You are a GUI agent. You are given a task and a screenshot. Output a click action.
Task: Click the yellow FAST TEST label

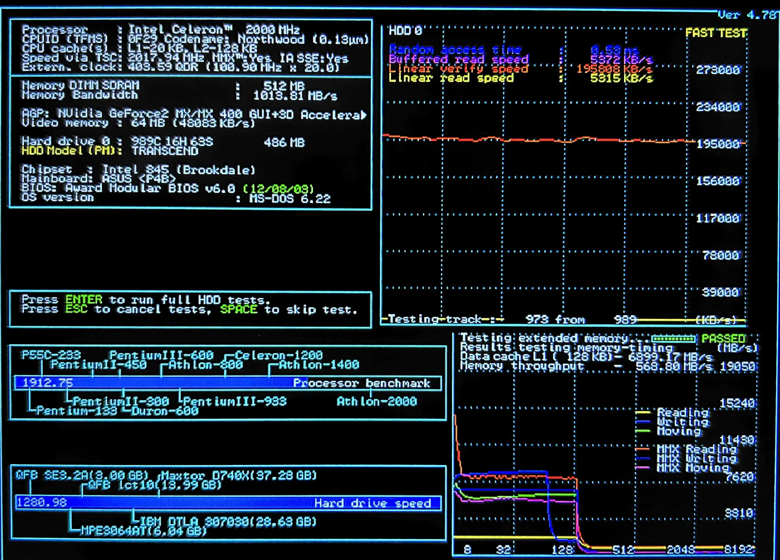point(716,33)
